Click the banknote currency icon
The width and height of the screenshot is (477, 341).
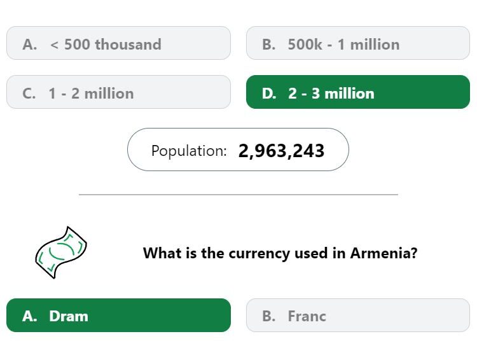[x=61, y=253]
